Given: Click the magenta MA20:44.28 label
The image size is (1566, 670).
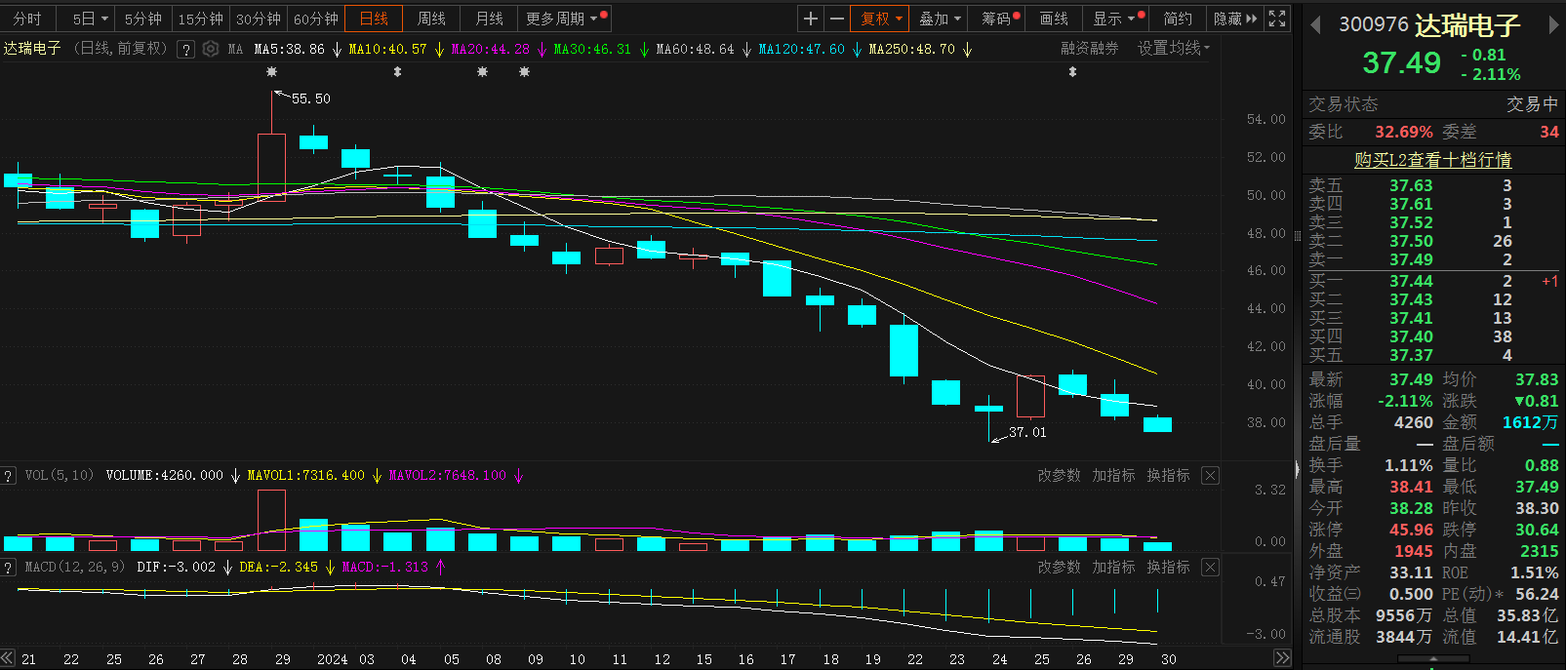Looking at the screenshot, I should (490, 49).
